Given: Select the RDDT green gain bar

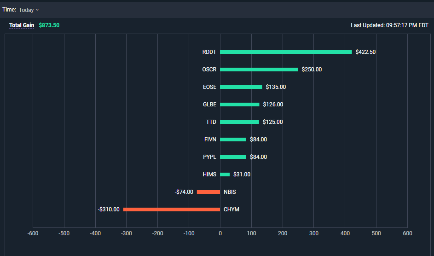Looking at the screenshot, I should click(x=286, y=52).
